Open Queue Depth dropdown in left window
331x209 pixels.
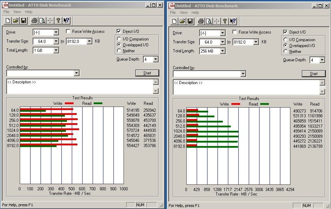155,60
